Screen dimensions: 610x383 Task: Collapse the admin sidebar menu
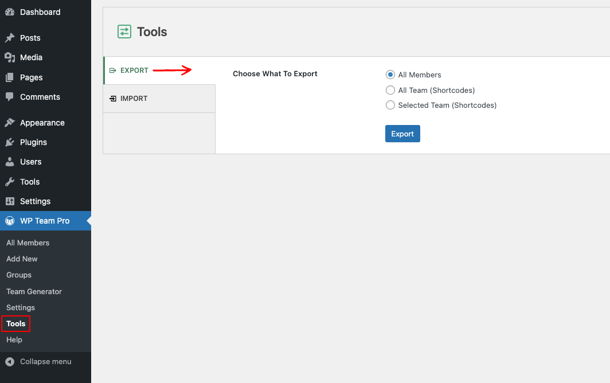click(45, 361)
